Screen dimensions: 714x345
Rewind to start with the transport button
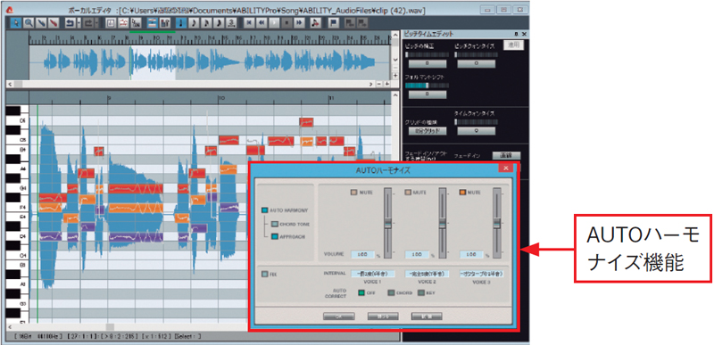[249, 22]
